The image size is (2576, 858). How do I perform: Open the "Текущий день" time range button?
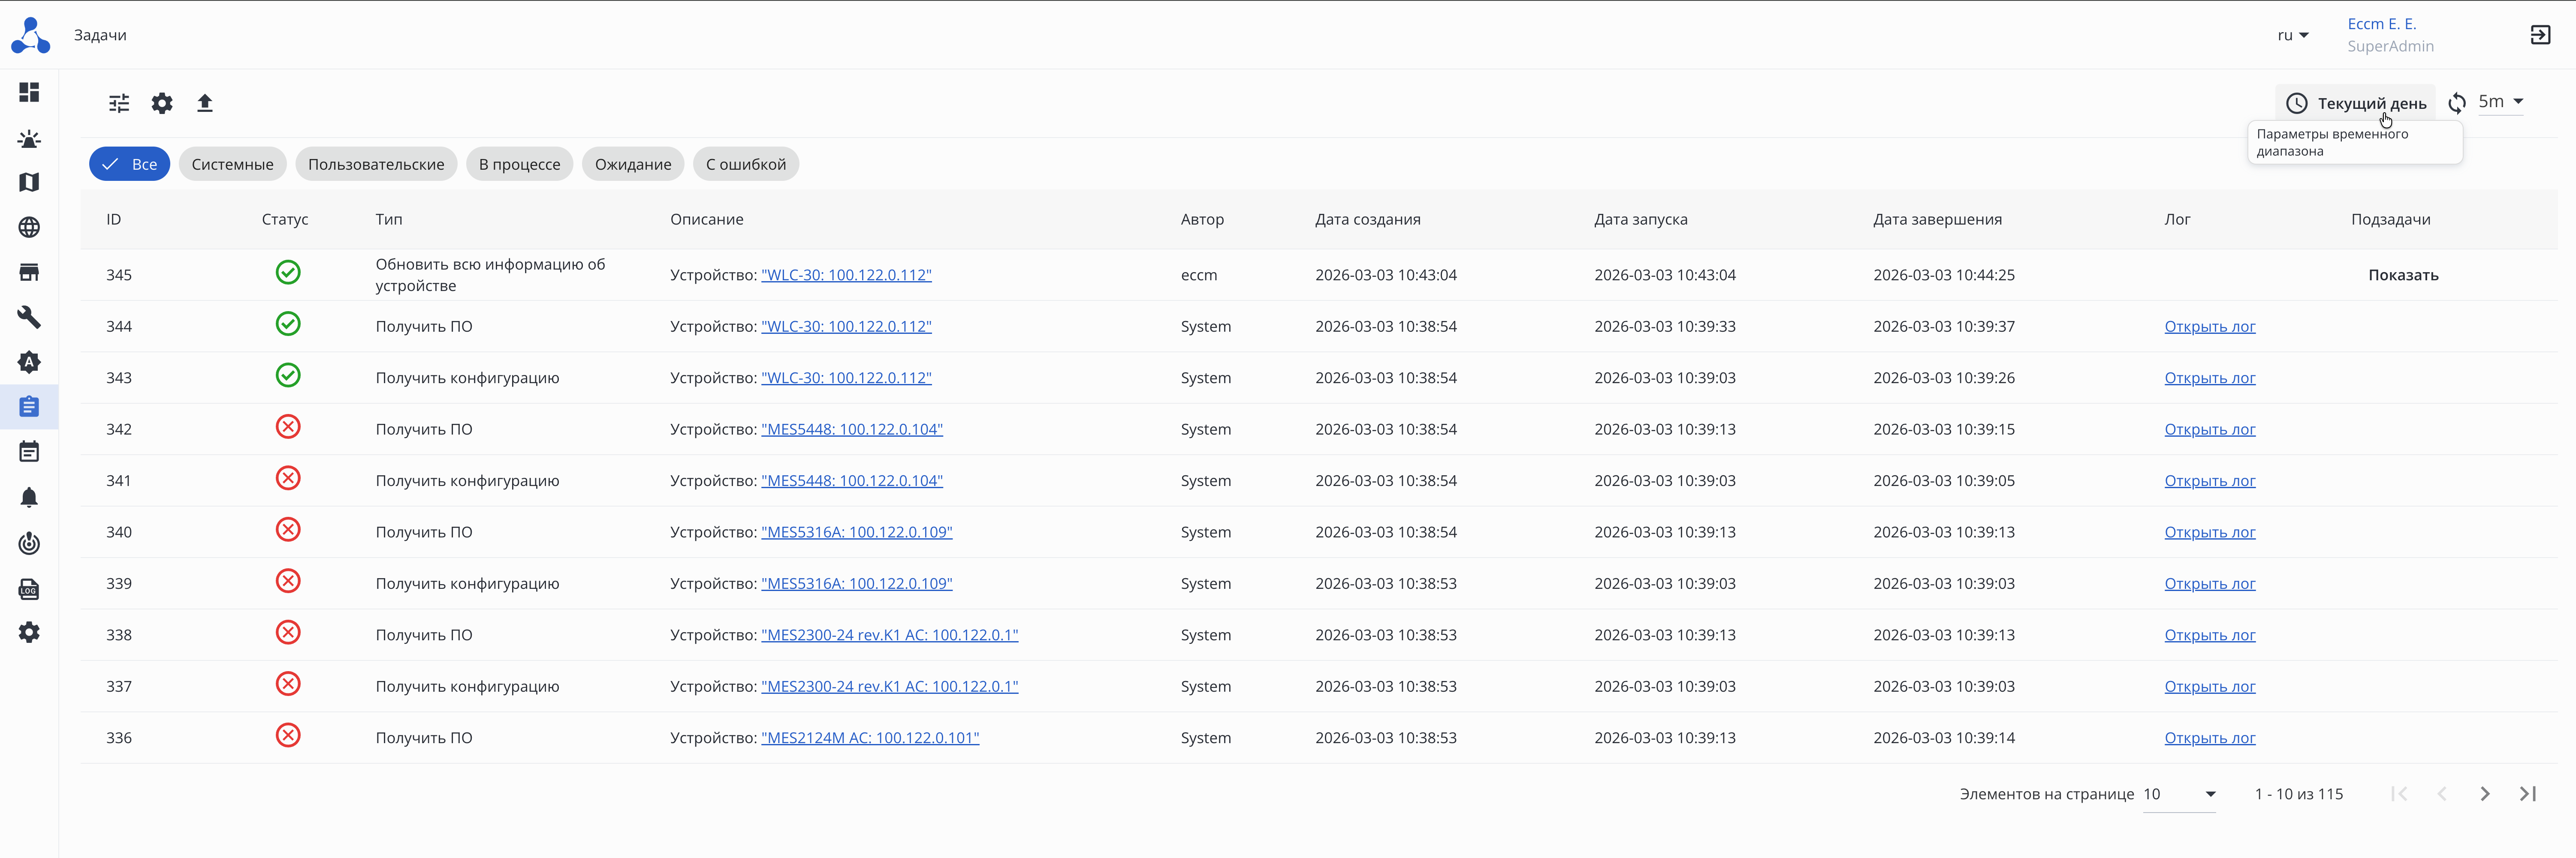[2356, 104]
